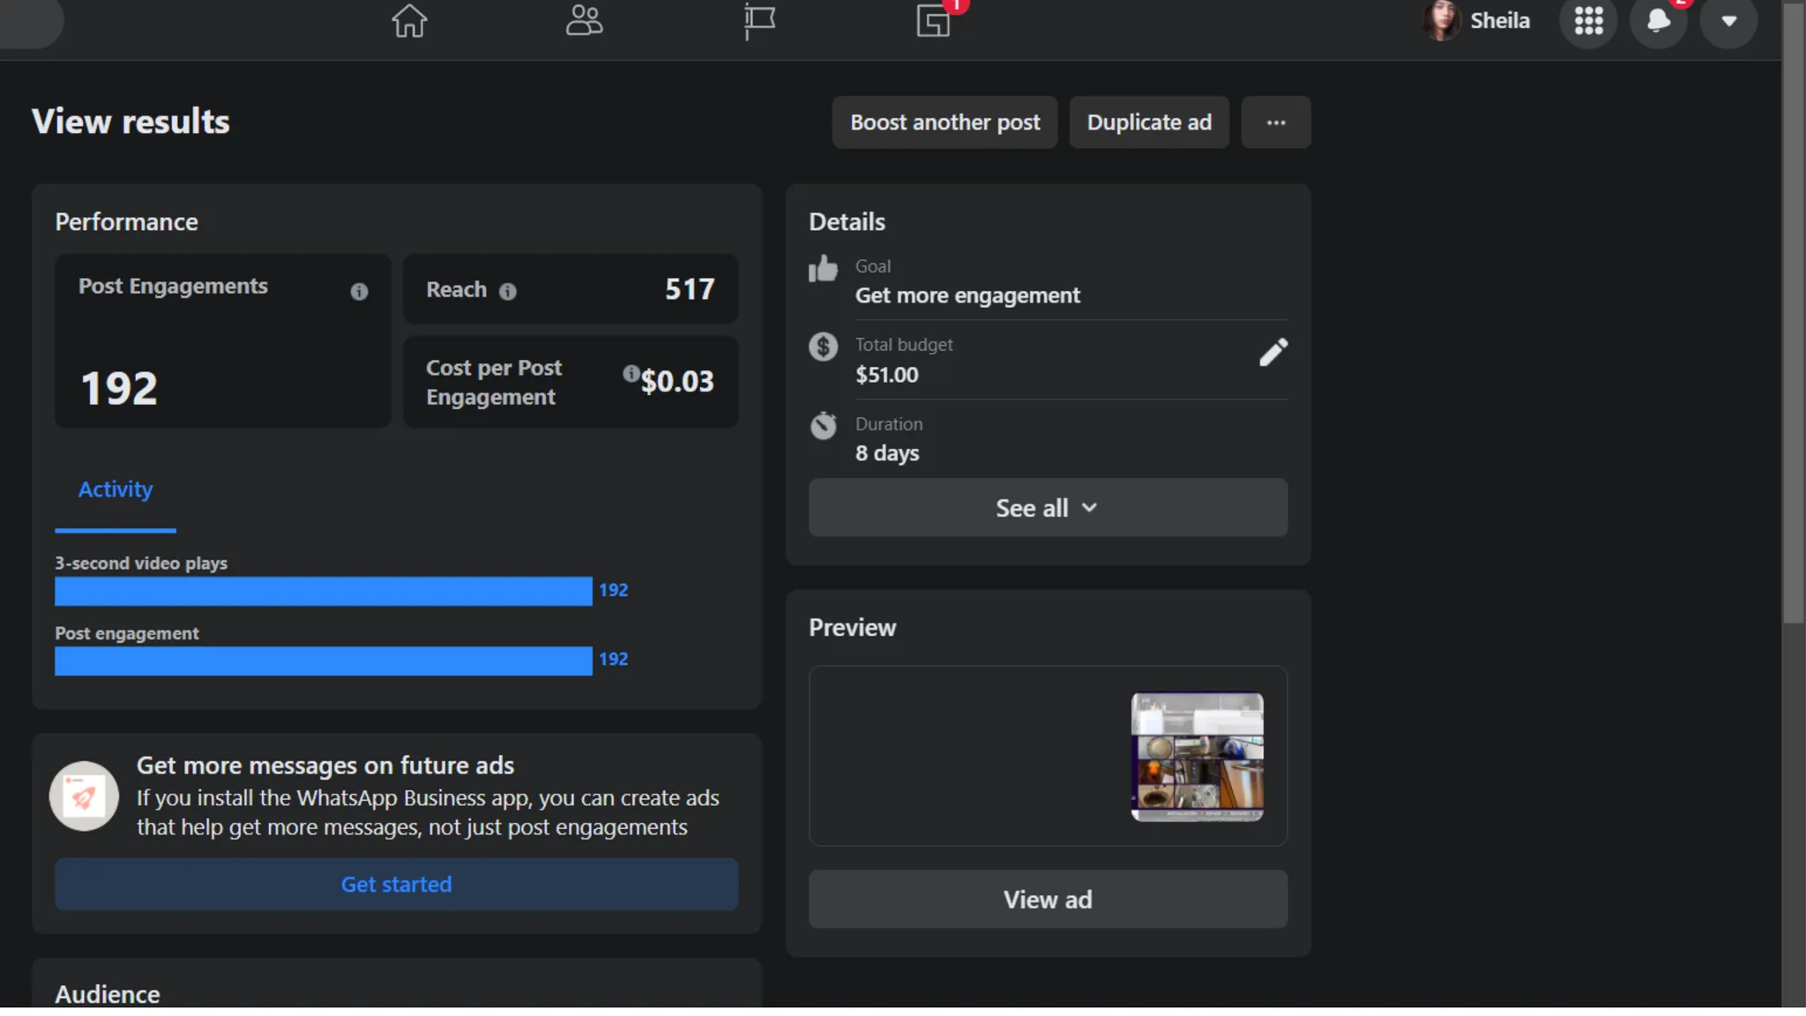This screenshot has height=1016, width=1806.
Task: Click the Duplicate ad button
Action: click(1149, 123)
